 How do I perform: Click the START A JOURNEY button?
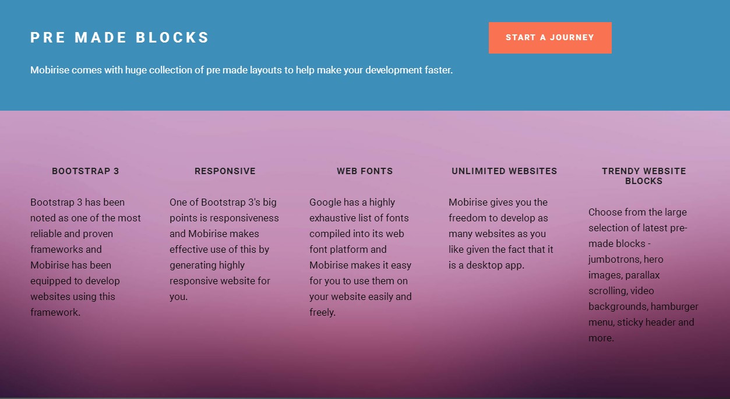point(550,38)
